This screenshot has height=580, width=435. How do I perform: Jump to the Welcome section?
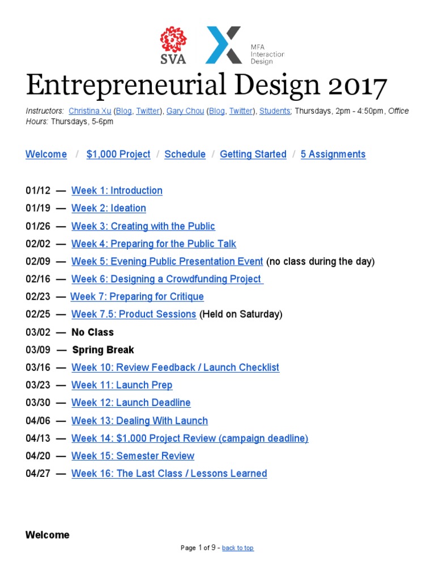[x=46, y=154]
